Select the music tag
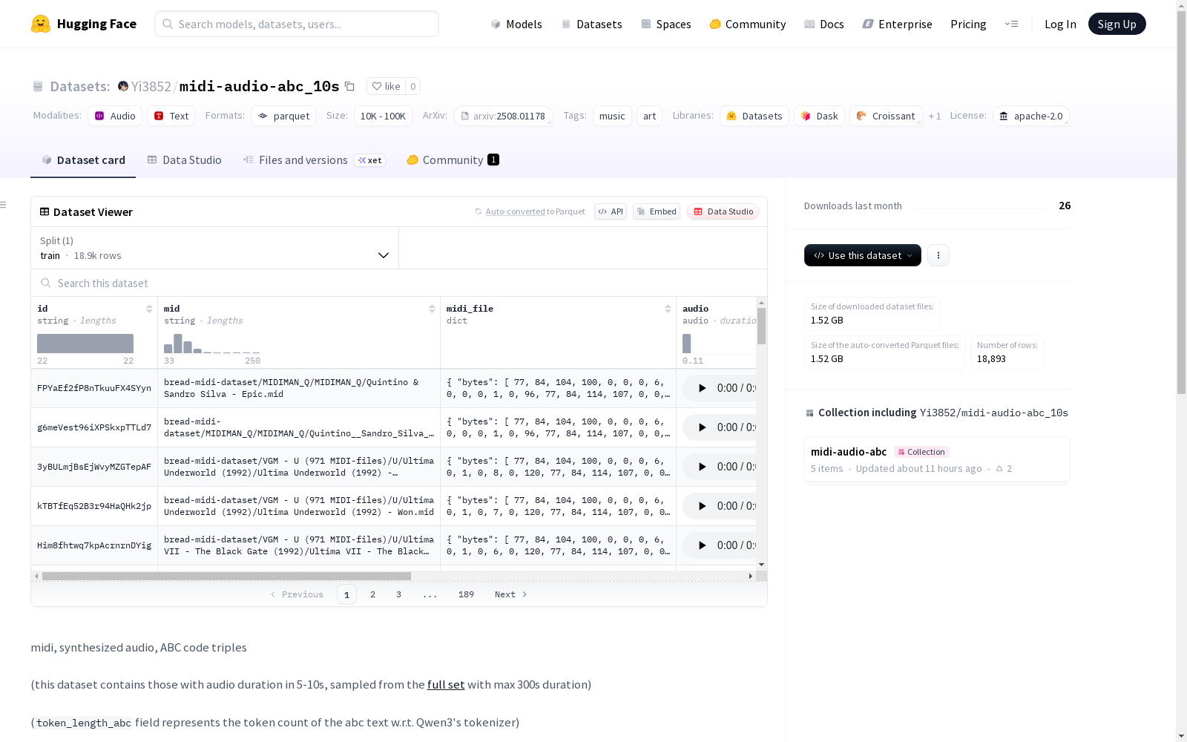1187x742 pixels. [612, 116]
